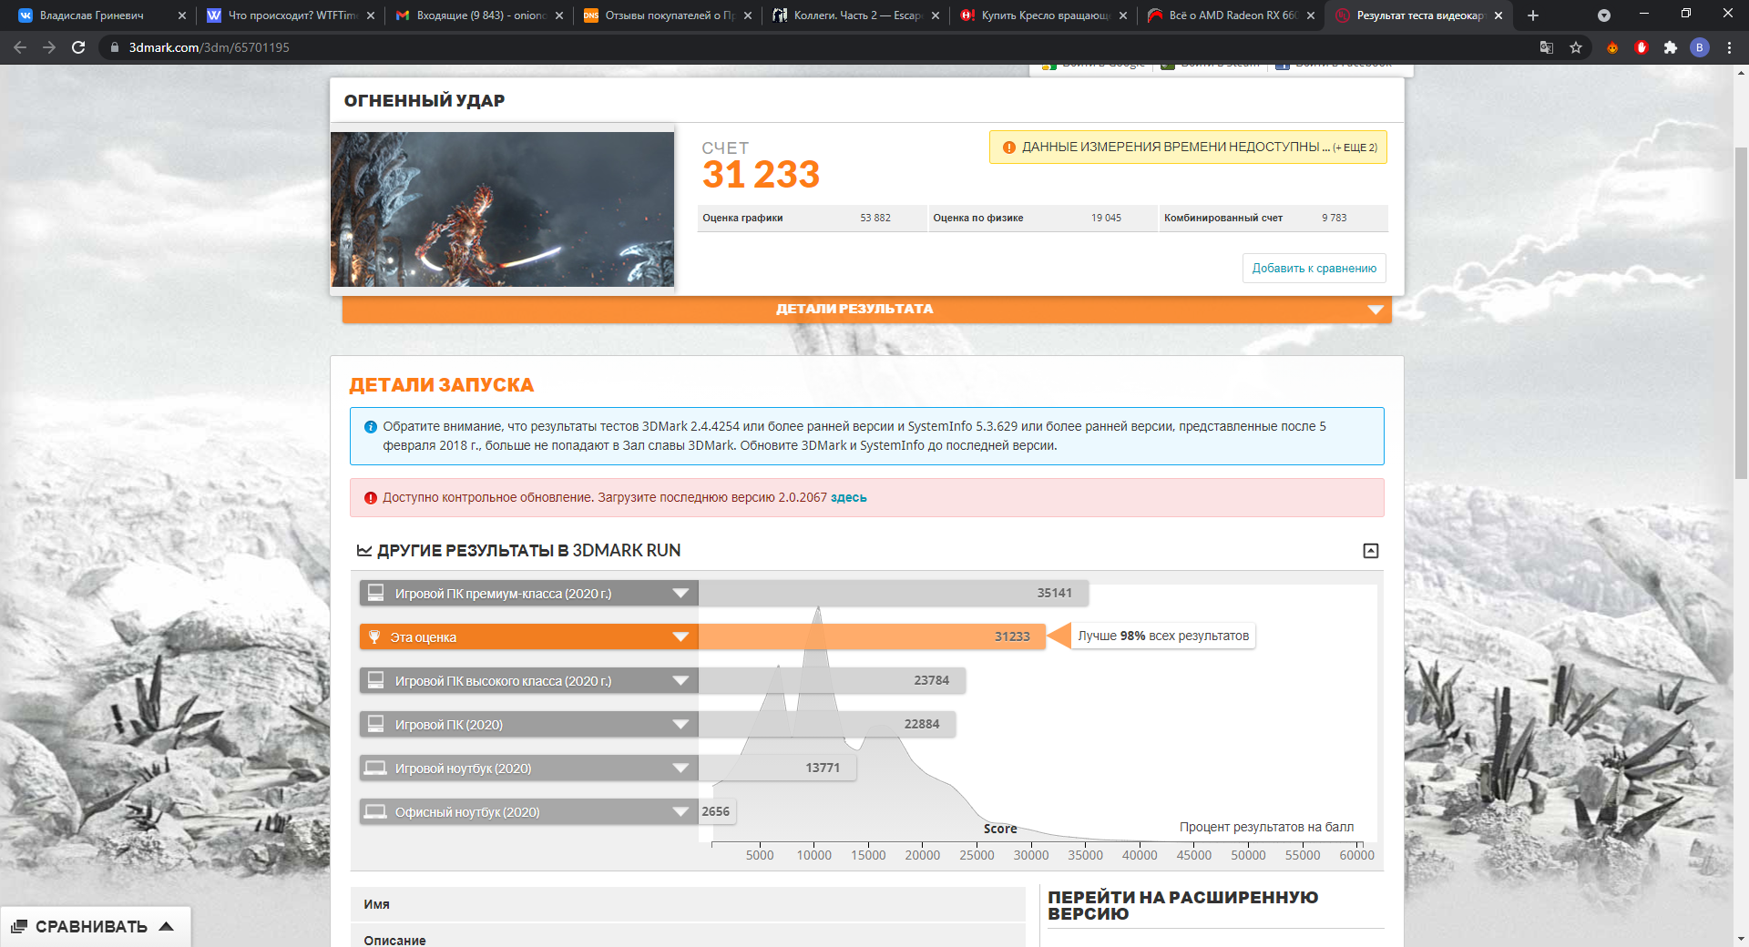Close the Результат теста видеокарты tab
This screenshot has height=947, width=1749.
(x=1498, y=15)
